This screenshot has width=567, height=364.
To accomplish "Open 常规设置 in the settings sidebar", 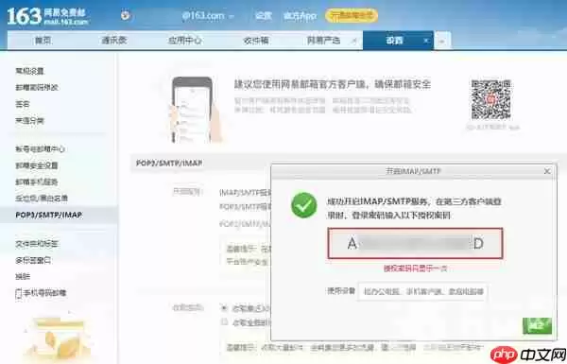I will (x=29, y=71).
